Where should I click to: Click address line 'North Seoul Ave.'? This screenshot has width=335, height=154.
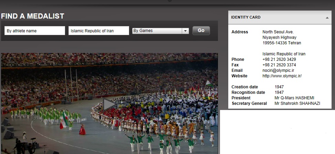click(278, 32)
